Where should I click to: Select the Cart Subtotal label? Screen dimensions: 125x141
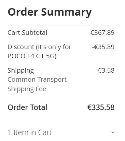(27, 33)
